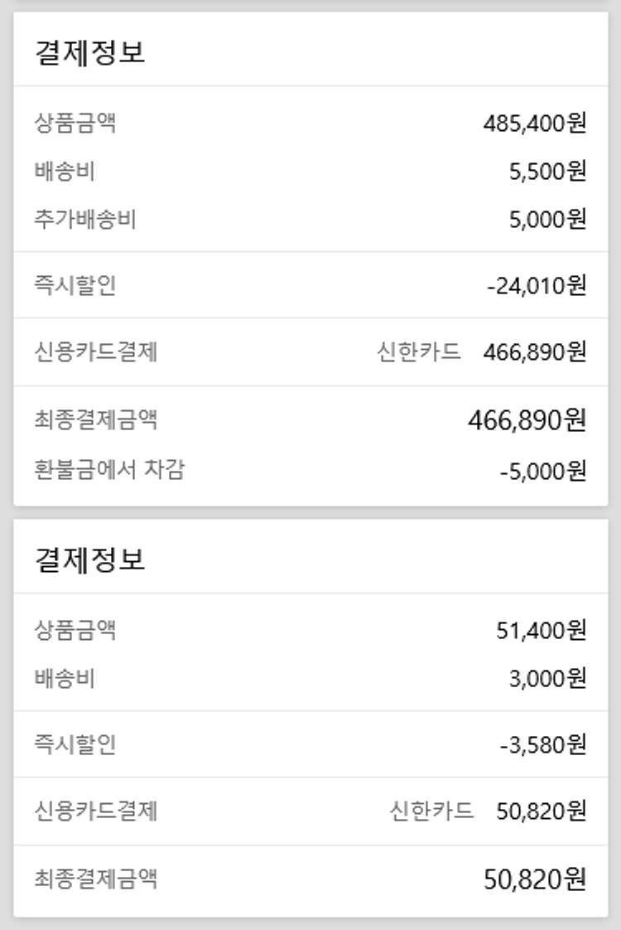The image size is (621, 930).
Task: Click 50,820원 in the 신용카드결제 row
Action: (541, 810)
